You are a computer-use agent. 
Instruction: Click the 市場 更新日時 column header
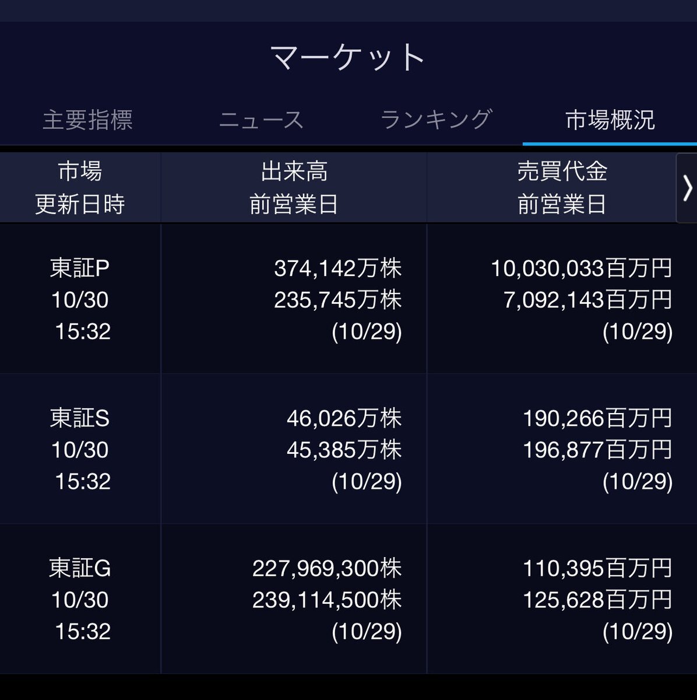click(80, 188)
